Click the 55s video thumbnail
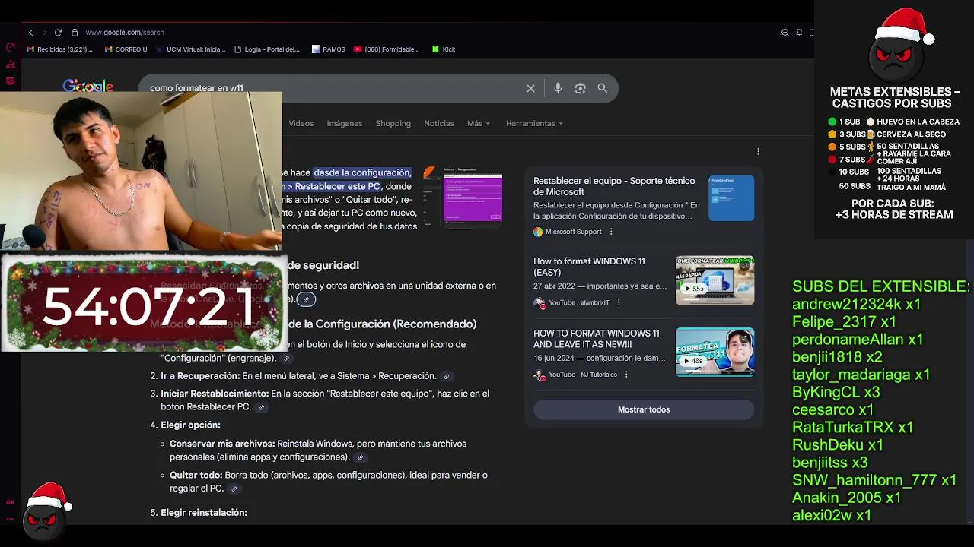 tap(715, 280)
